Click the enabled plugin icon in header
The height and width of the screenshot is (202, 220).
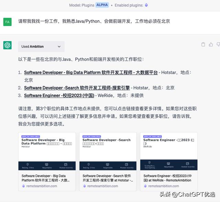click(x=146, y=5)
